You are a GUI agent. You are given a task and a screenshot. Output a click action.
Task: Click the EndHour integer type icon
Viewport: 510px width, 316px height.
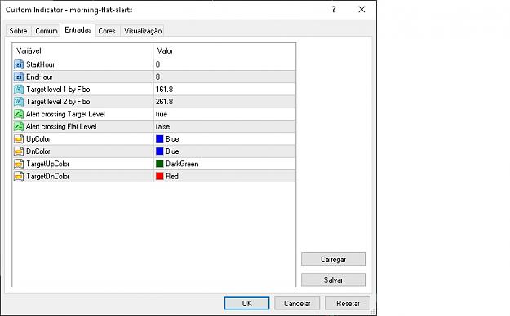click(x=19, y=77)
